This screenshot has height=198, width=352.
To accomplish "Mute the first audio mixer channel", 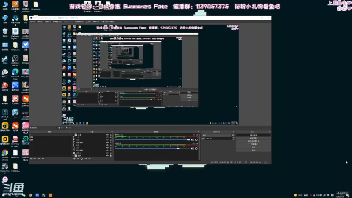I will click(192, 140).
